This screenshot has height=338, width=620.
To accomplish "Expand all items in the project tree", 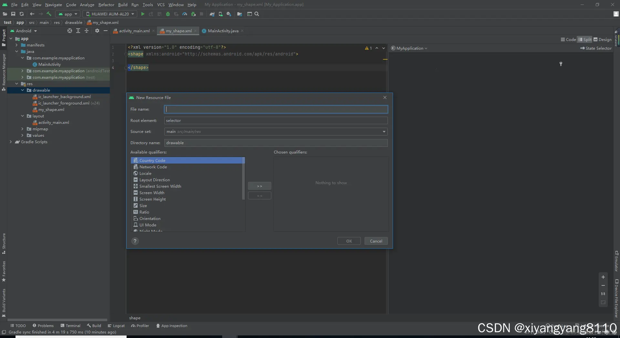I will click(78, 31).
